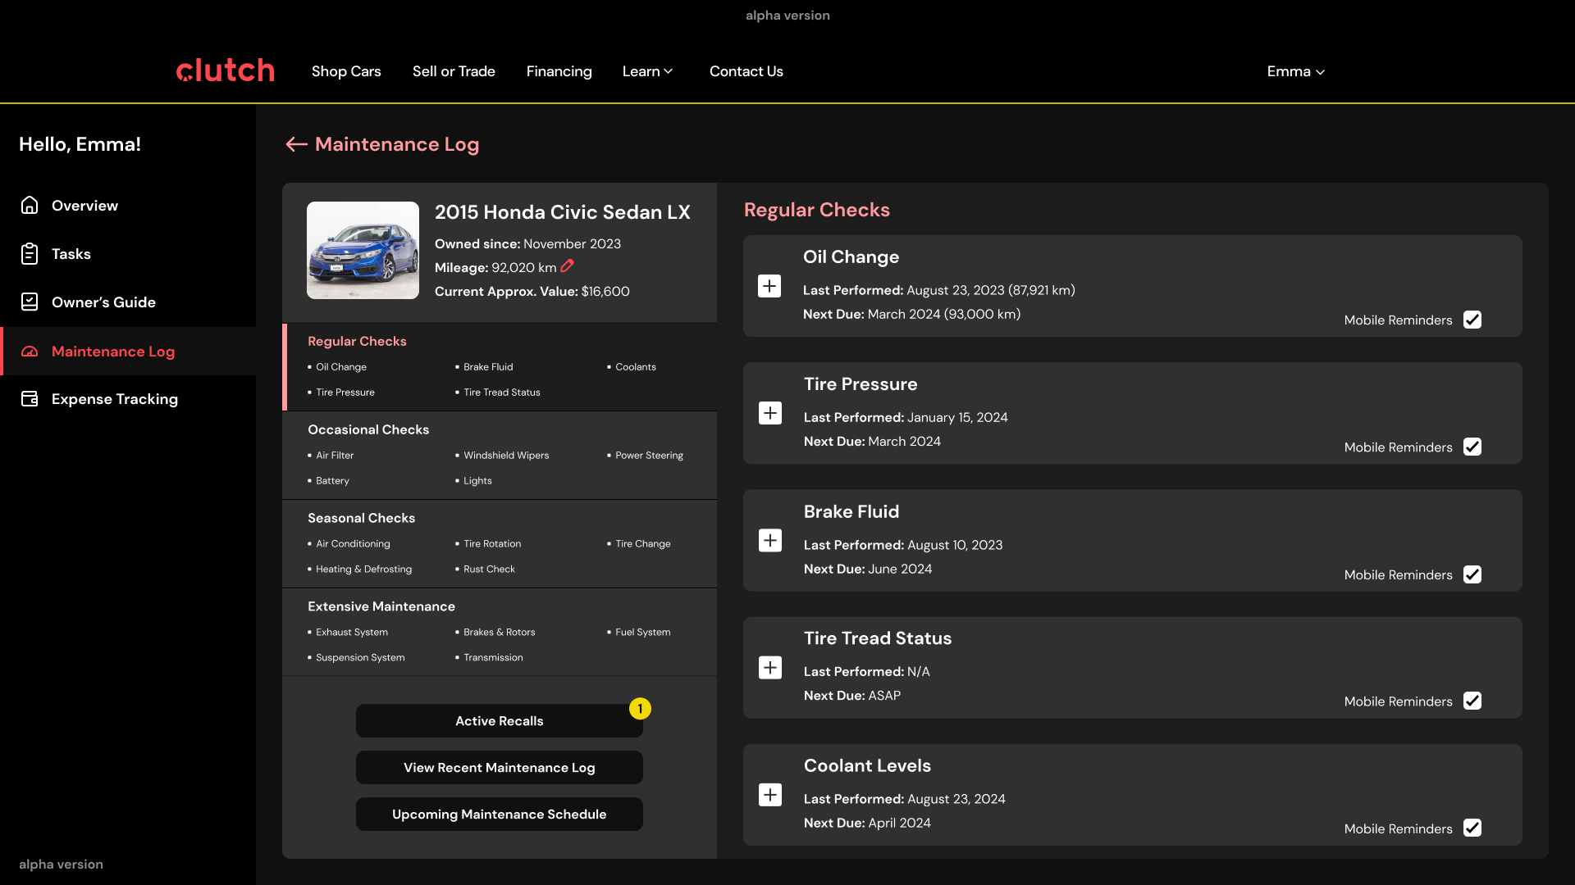Click Tire Tread Status list item

click(x=502, y=393)
